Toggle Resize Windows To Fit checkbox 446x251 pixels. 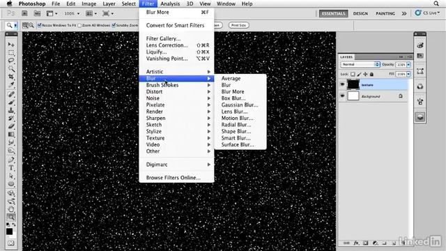(40, 25)
